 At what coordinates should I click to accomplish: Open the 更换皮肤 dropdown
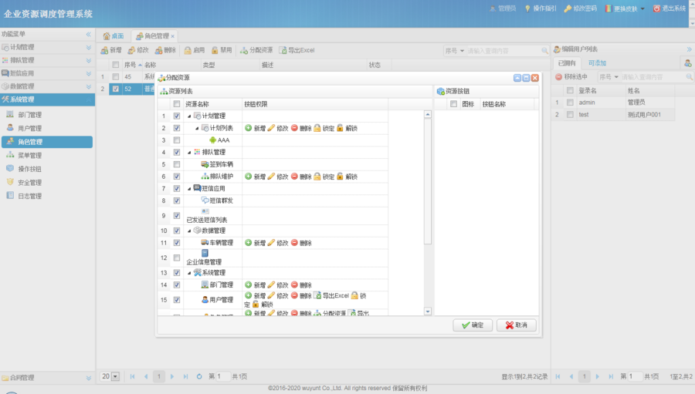click(625, 8)
